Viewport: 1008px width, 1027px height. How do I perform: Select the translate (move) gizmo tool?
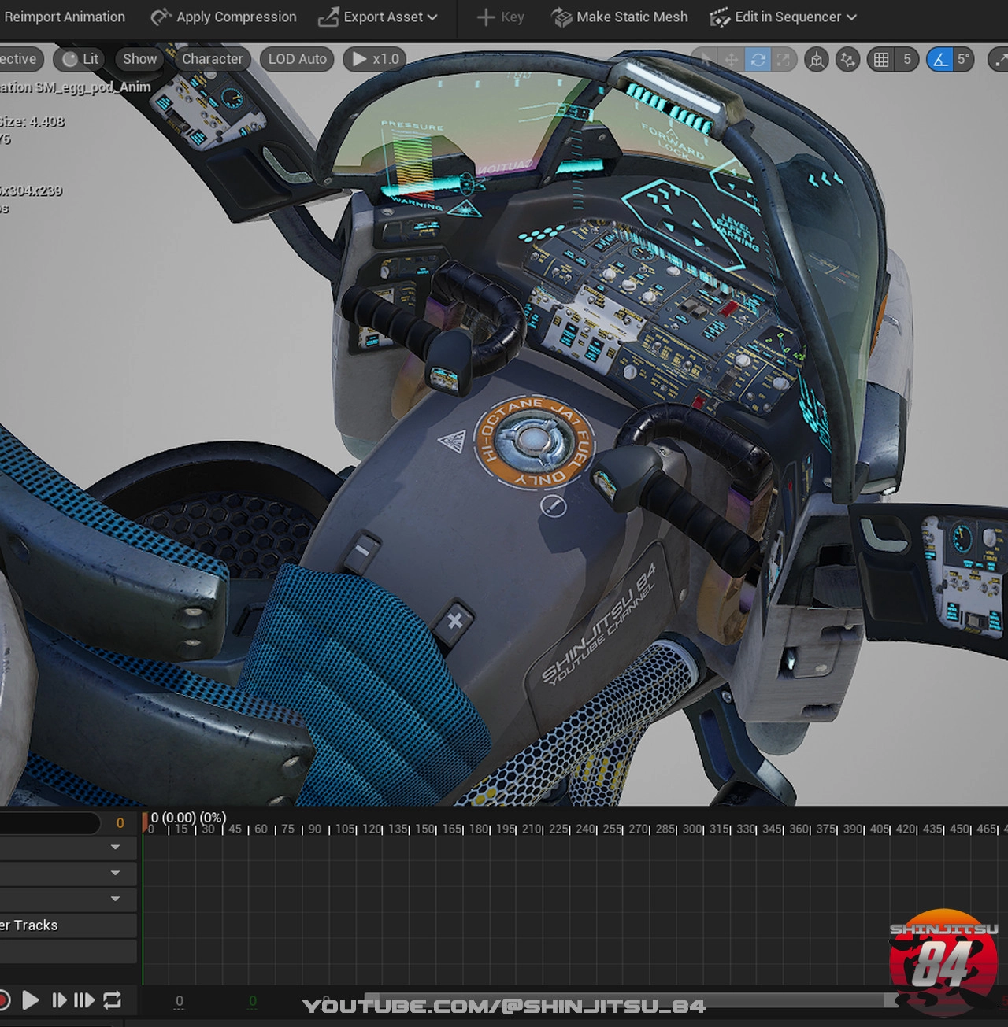click(732, 59)
